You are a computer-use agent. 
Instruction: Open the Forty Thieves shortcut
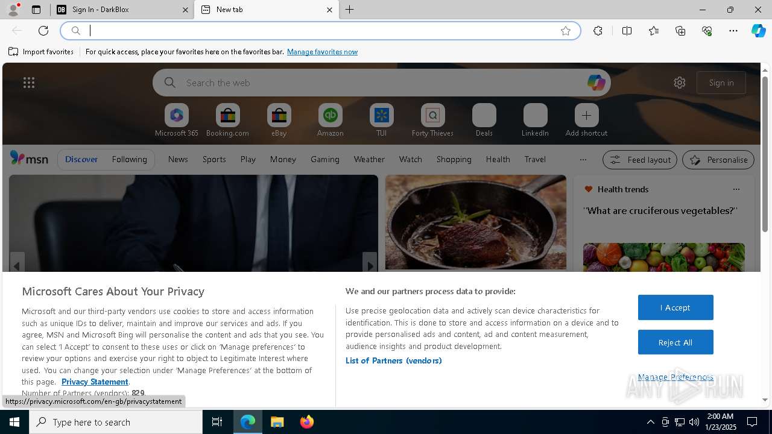433,120
